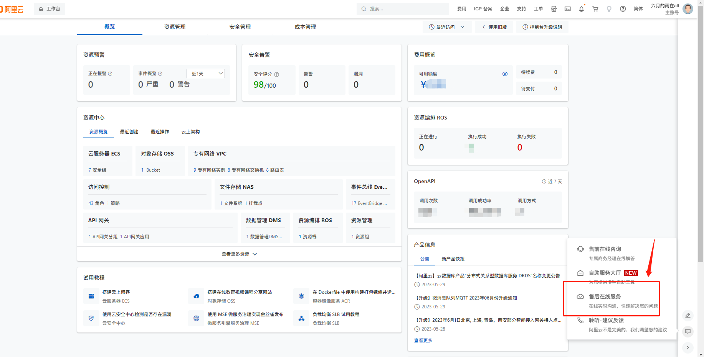Select the 最近操作 tab in 资源中心

click(x=160, y=132)
